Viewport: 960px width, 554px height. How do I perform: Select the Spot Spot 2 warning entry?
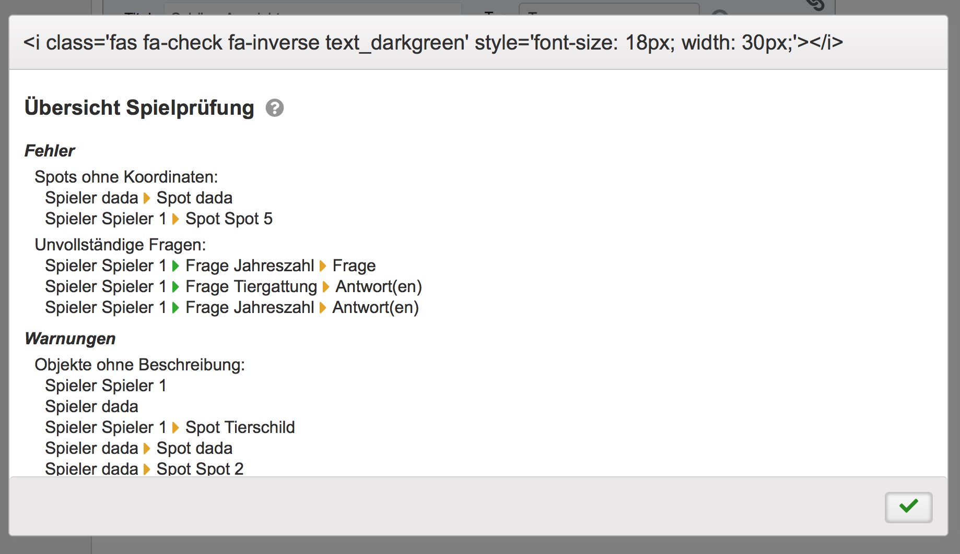click(x=200, y=469)
